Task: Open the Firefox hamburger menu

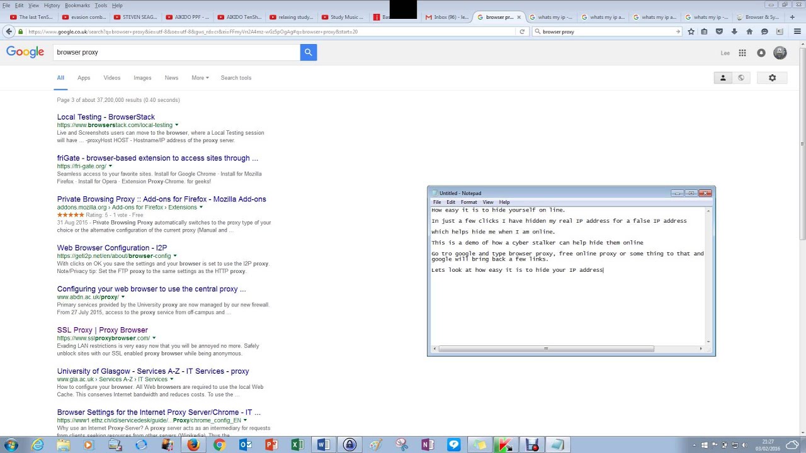Action: tap(798, 31)
